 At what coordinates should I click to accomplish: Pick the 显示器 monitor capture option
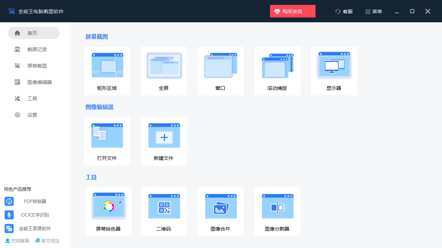point(334,65)
